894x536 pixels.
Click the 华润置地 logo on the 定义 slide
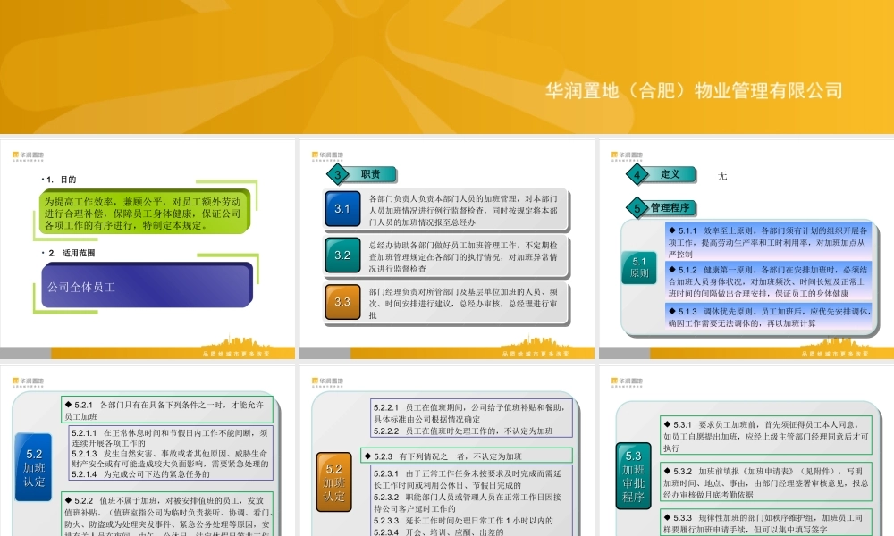click(628, 156)
